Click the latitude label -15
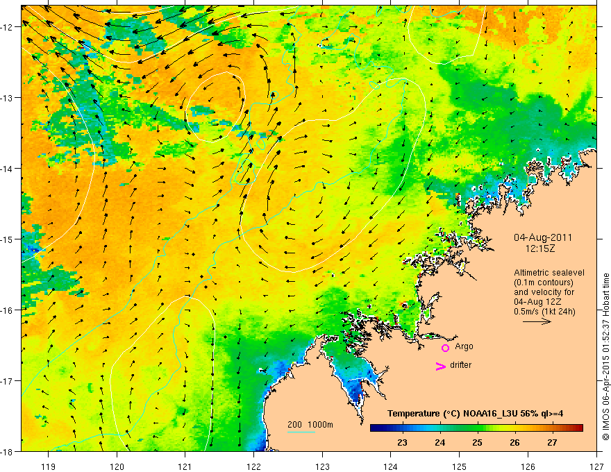 pos(8,239)
